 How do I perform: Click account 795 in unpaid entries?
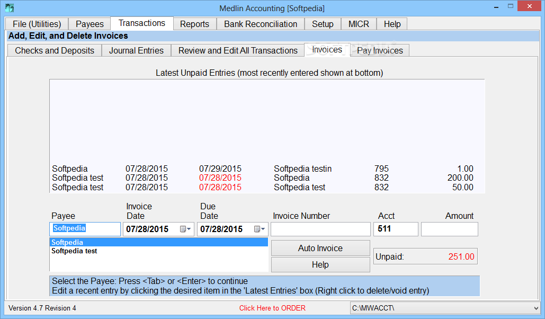coord(381,169)
